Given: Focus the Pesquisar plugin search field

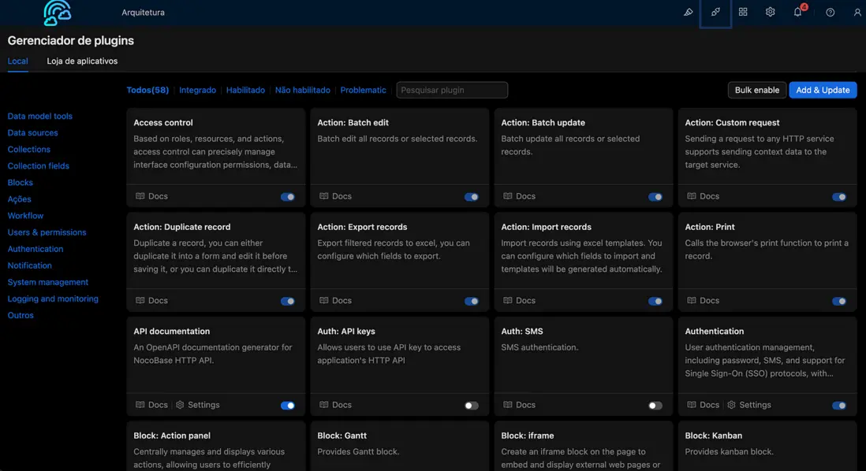Looking at the screenshot, I should [x=452, y=91].
